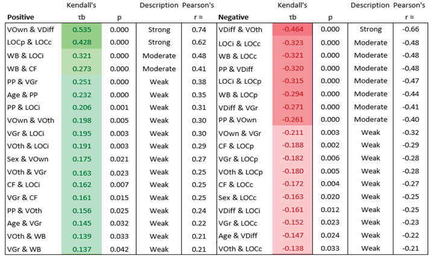Click the "Positive" column header

(x=20, y=17)
